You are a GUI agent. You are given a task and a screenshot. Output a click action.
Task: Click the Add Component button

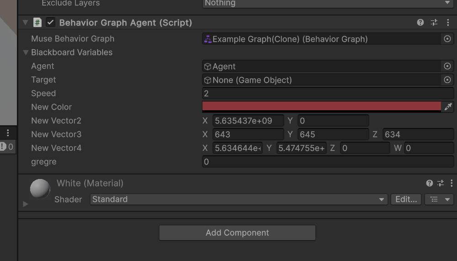(237, 233)
